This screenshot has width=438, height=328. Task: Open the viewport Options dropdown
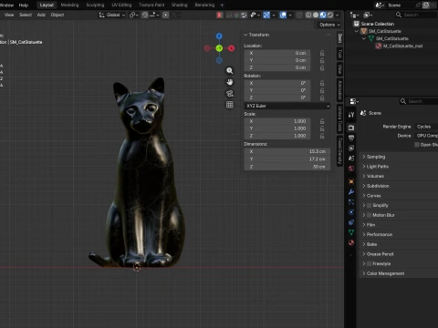(x=329, y=25)
